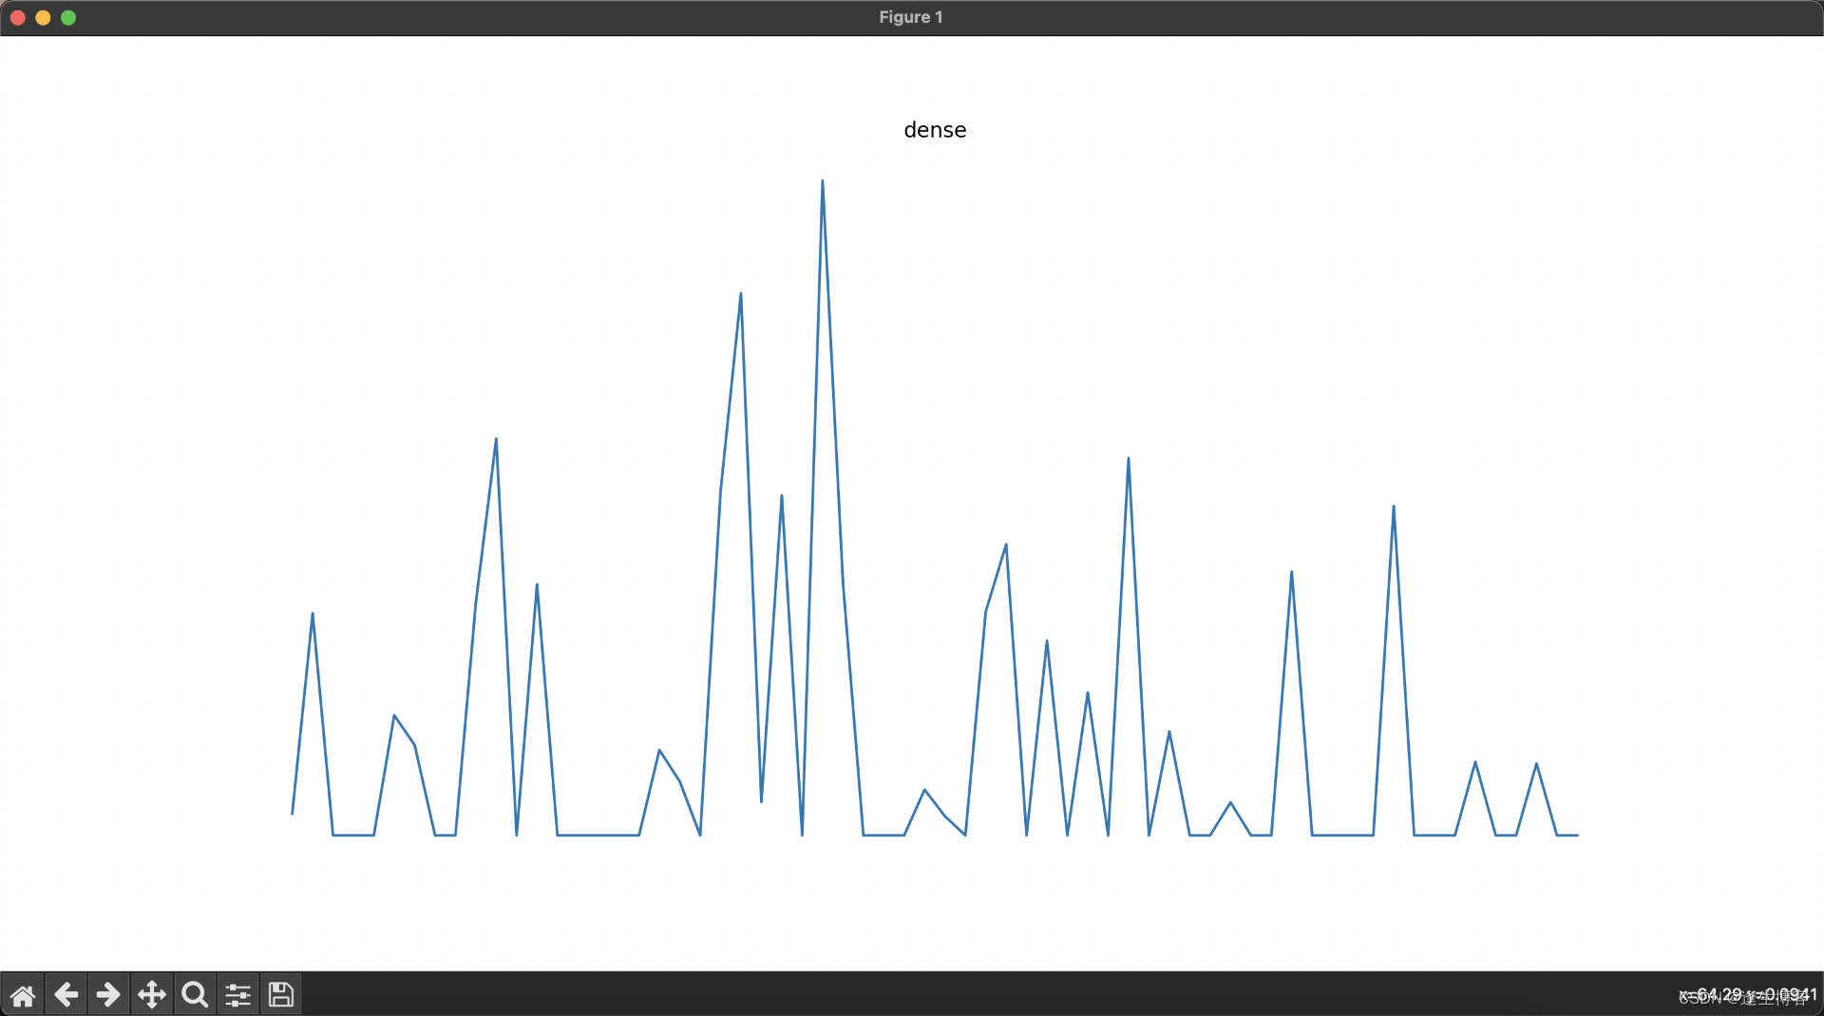Activate the pan axes tool
The image size is (1824, 1016).
pos(152,994)
